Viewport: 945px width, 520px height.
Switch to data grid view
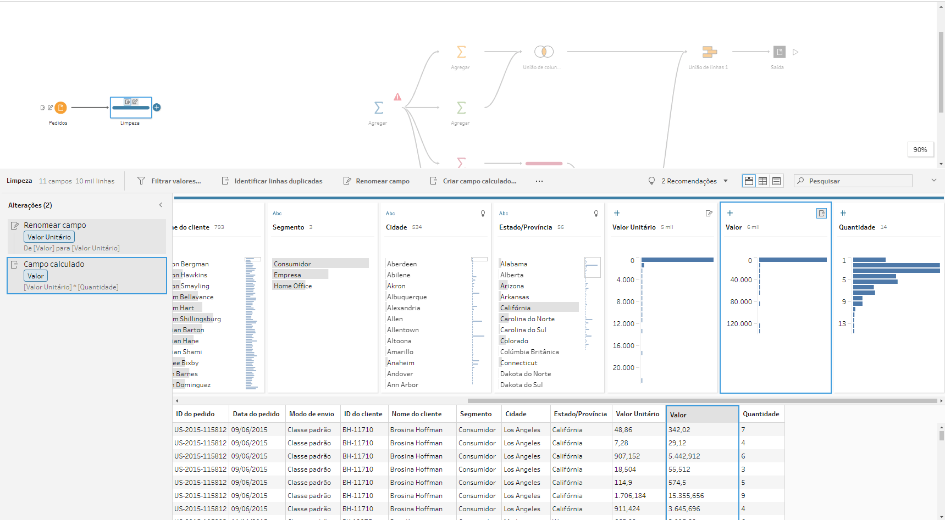click(762, 181)
